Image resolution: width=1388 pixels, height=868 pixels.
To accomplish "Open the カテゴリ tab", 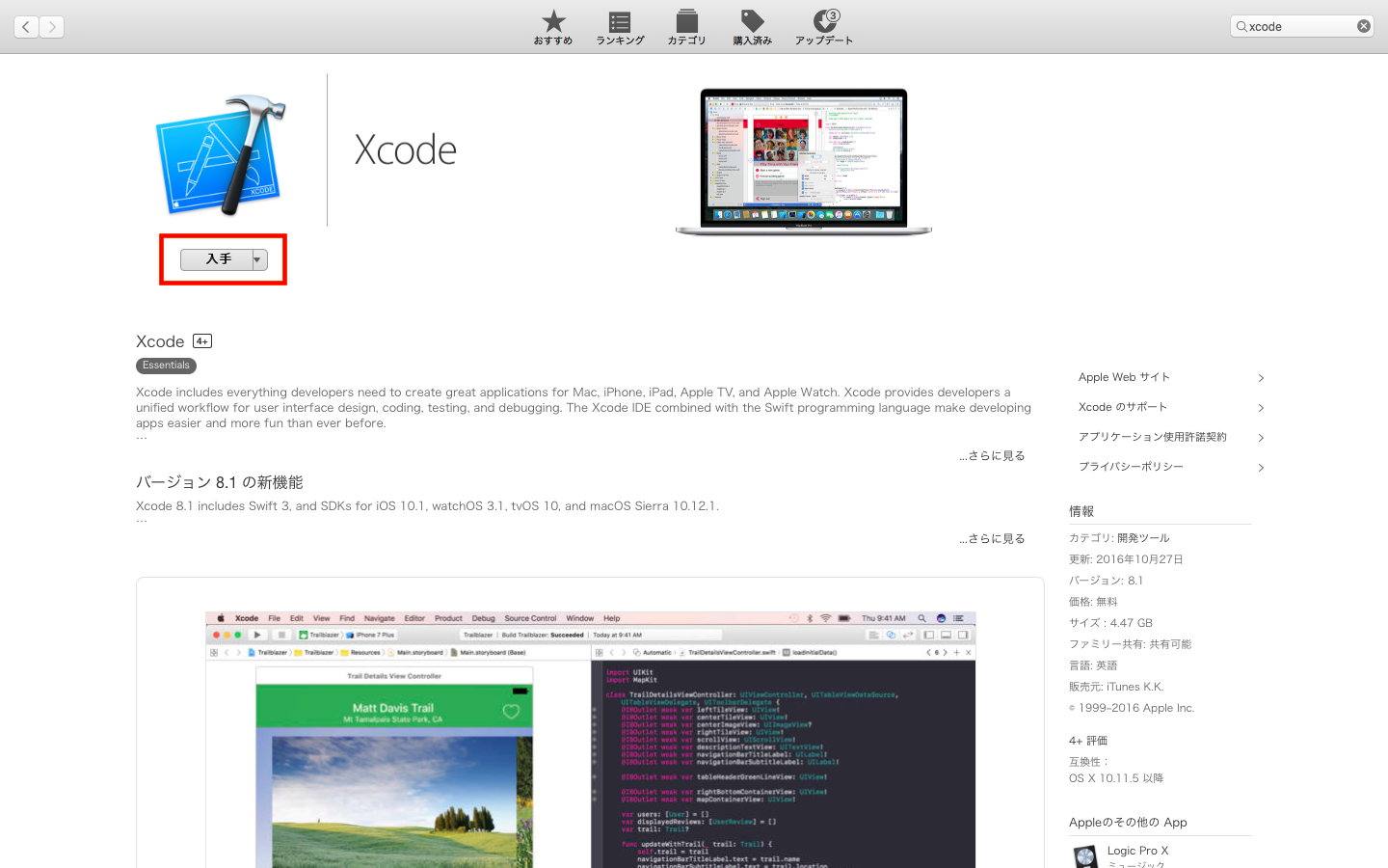I will point(686,27).
